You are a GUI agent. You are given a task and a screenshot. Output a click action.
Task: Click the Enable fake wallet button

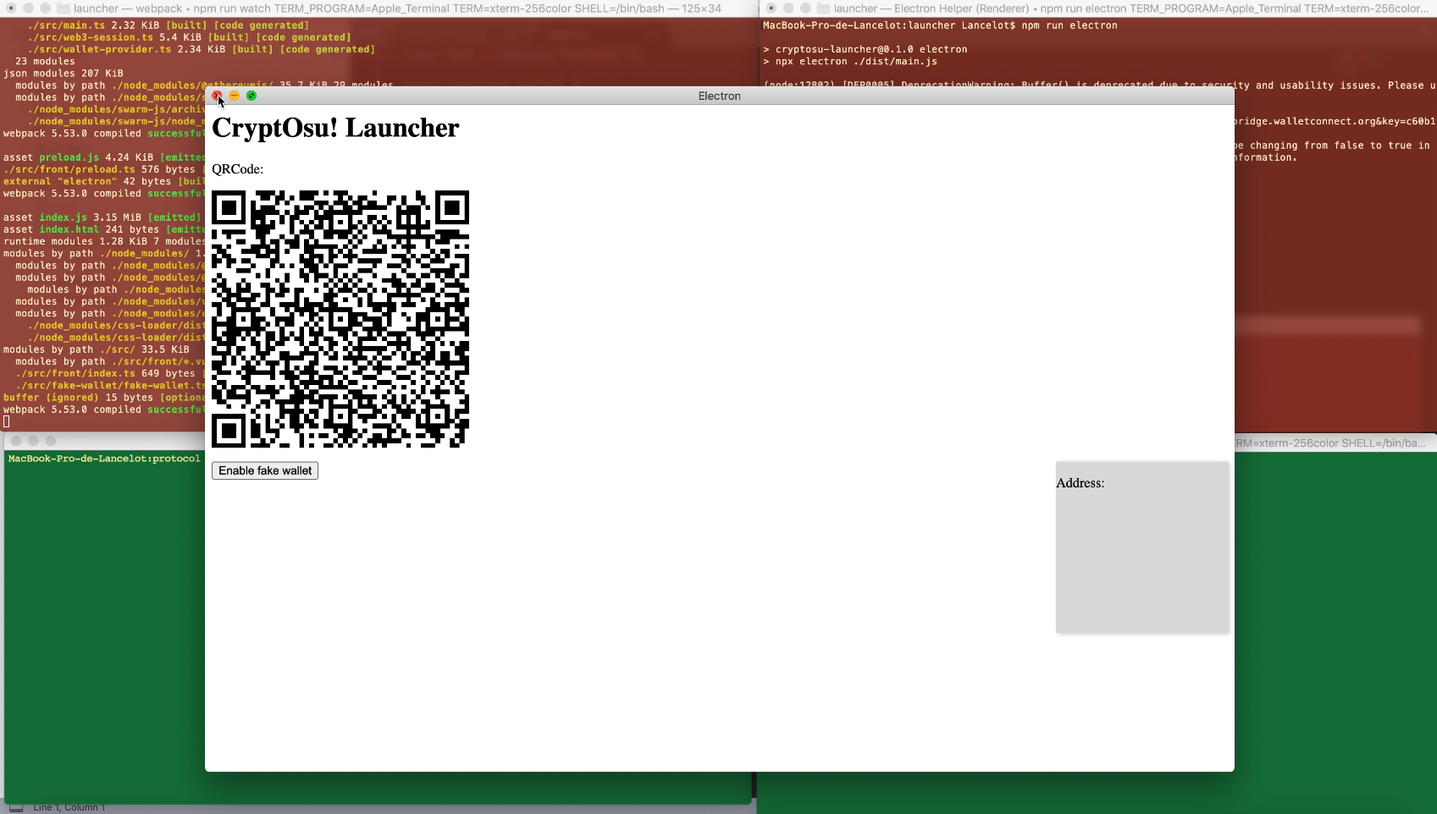pos(265,470)
